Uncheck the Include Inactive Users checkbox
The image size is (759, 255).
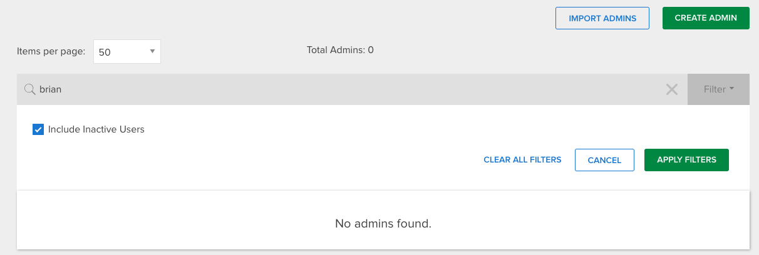pyautogui.click(x=38, y=130)
